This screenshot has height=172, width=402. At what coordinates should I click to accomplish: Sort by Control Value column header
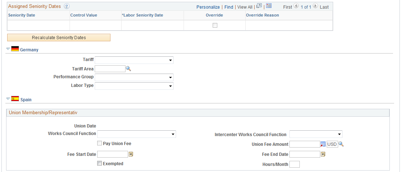coord(84,15)
